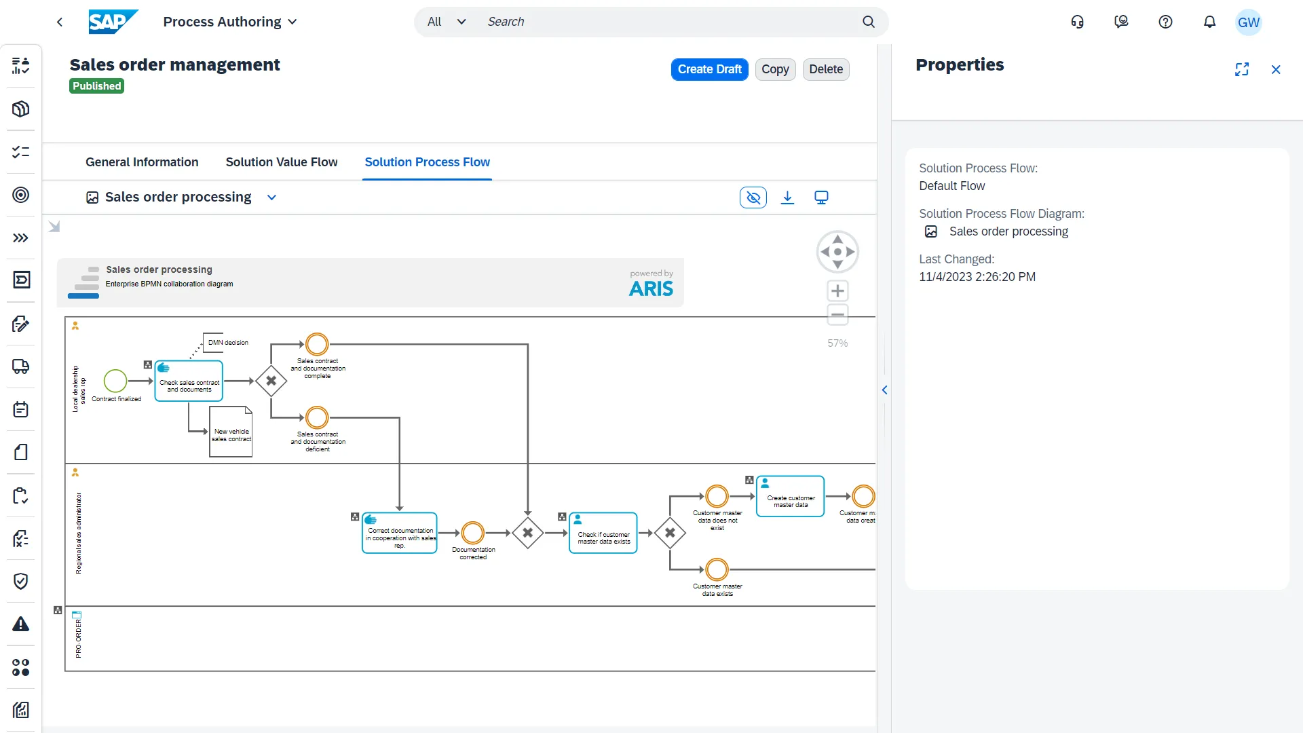
Task: Download the process flow diagram
Action: [x=787, y=198]
